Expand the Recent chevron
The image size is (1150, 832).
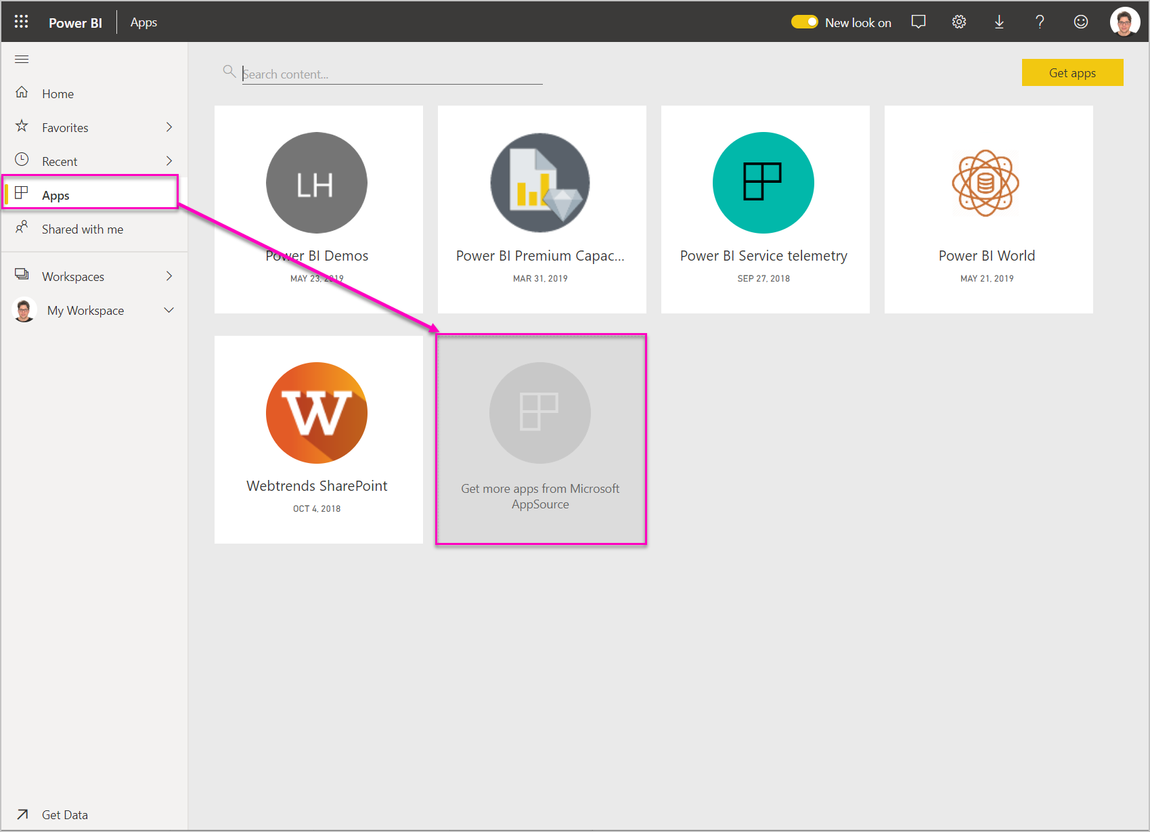tap(169, 160)
